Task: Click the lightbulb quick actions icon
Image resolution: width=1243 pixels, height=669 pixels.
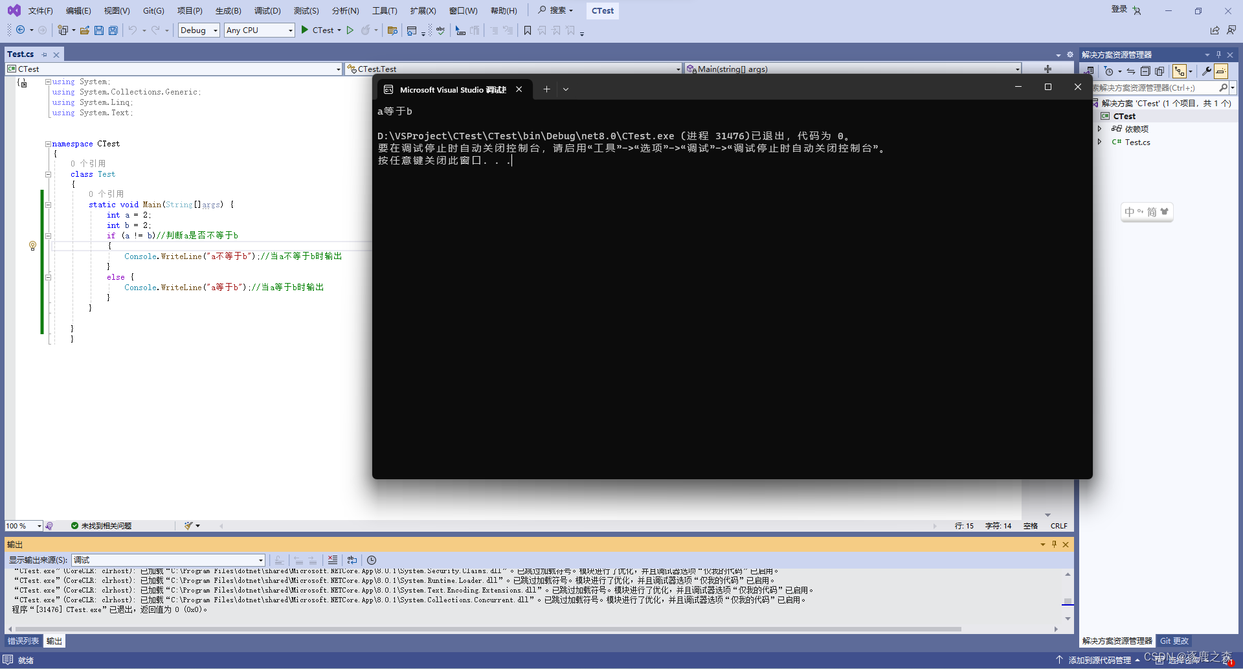Action: 32,245
